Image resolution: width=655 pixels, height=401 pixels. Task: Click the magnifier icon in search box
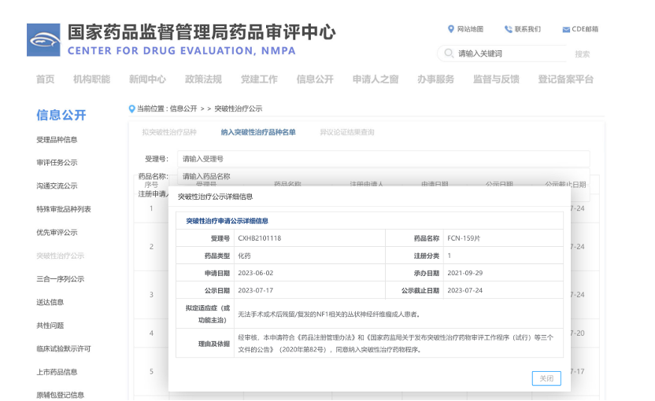pyautogui.click(x=448, y=53)
